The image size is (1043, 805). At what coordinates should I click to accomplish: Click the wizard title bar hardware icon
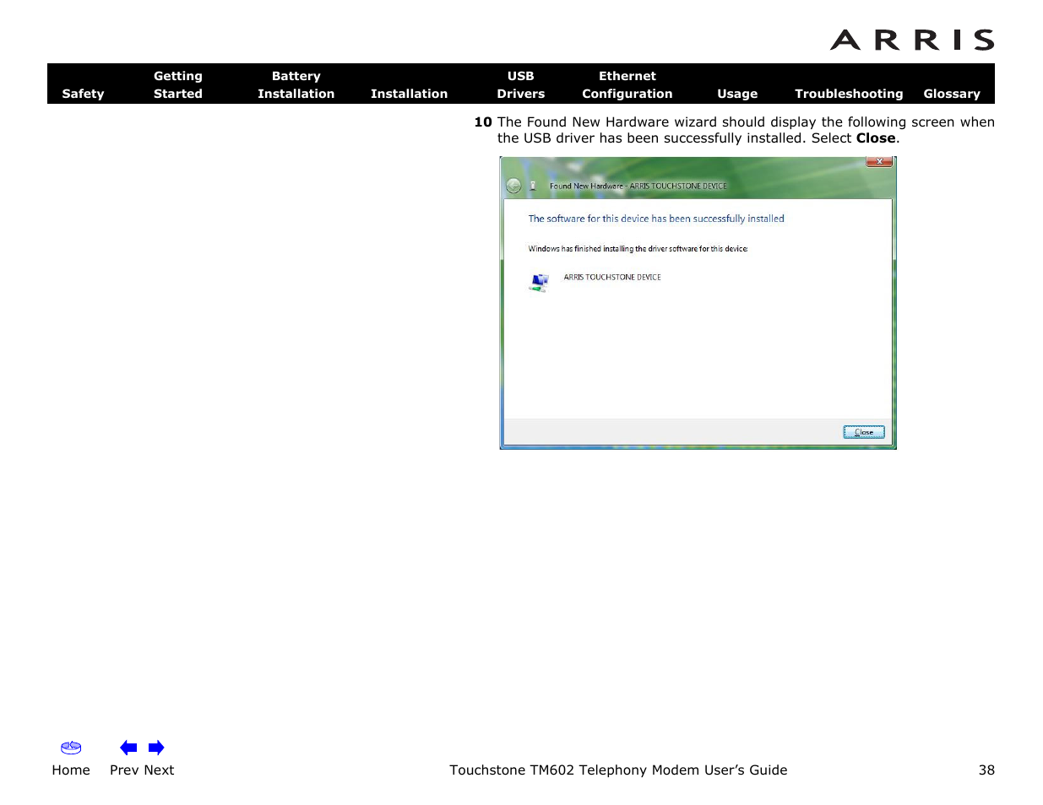[x=533, y=186]
